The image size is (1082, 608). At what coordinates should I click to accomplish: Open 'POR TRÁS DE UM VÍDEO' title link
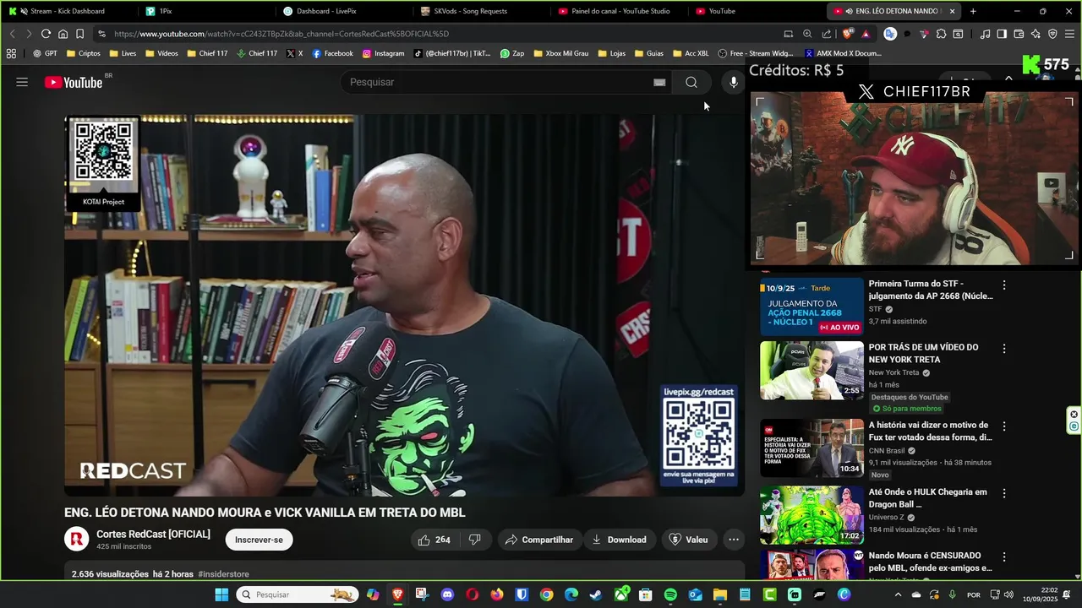point(923,353)
